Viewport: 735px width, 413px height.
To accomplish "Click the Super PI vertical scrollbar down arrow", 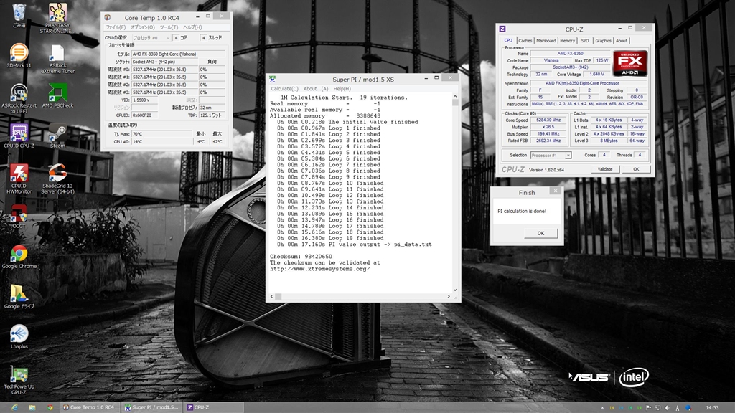I will (455, 291).
